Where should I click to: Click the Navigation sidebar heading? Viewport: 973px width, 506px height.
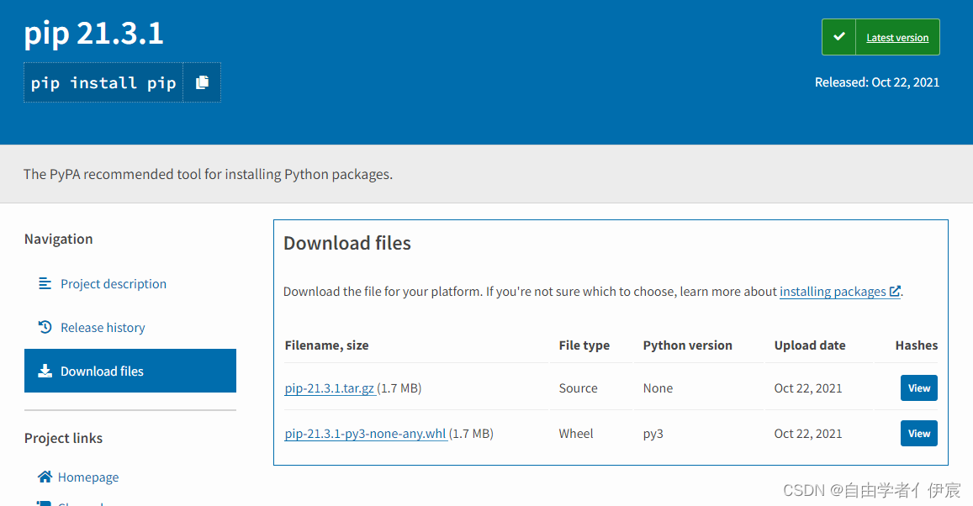(x=58, y=240)
